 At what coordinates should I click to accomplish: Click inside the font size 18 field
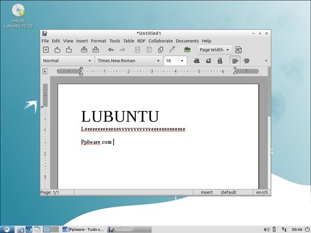pos(172,60)
